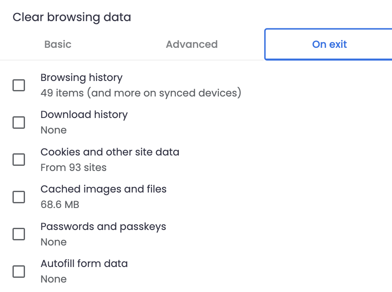
Task: Click the 'From 93 sites' description
Action: (x=73, y=168)
